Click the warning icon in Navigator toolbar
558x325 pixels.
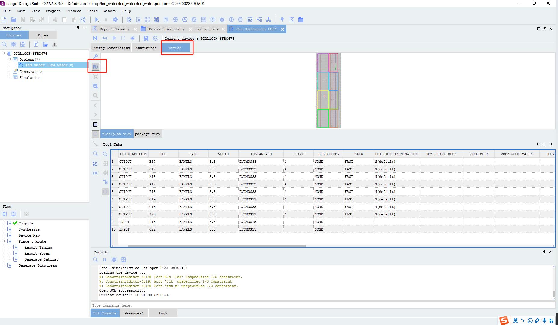click(x=54, y=45)
